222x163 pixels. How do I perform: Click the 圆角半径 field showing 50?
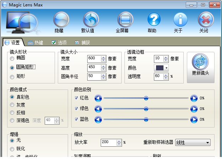pos(94,77)
